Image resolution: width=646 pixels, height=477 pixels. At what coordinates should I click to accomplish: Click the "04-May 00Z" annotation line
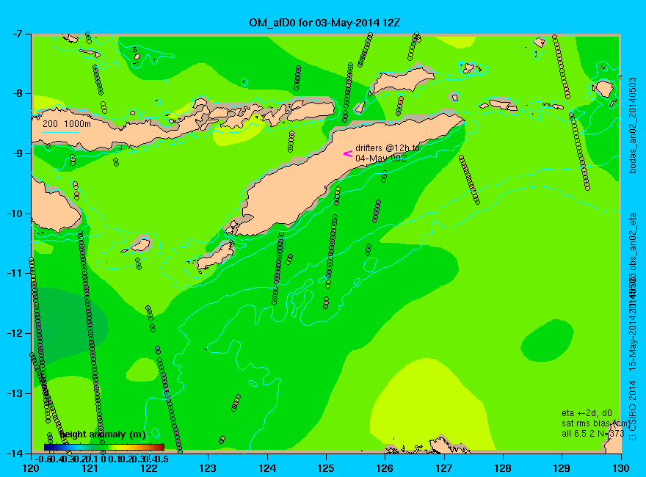click(x=382, y=159)
